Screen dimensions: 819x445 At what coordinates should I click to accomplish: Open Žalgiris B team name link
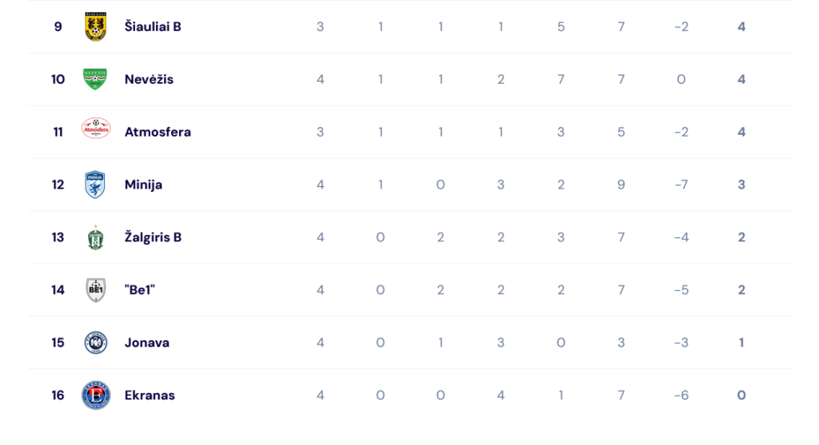153,237
